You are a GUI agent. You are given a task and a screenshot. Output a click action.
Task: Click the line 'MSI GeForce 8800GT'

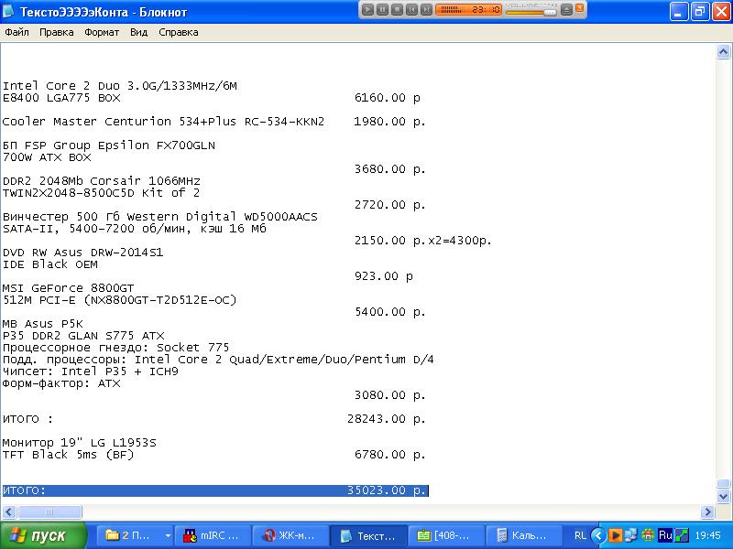pos(68,288)
